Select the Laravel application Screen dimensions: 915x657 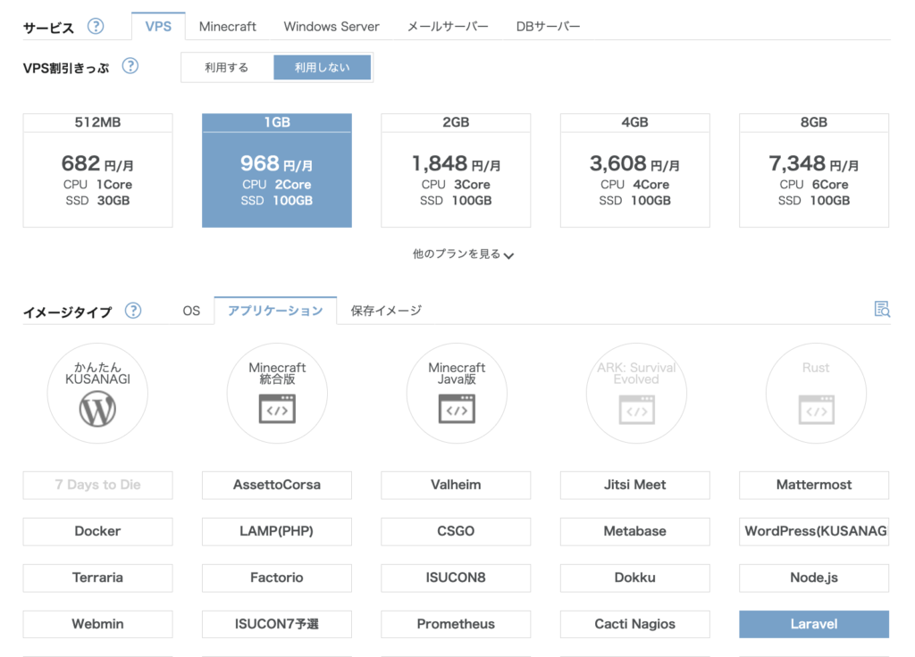[814, 624]
